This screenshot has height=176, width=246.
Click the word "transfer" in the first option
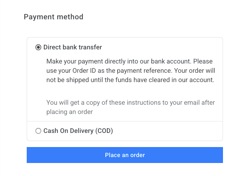point(90,48)
